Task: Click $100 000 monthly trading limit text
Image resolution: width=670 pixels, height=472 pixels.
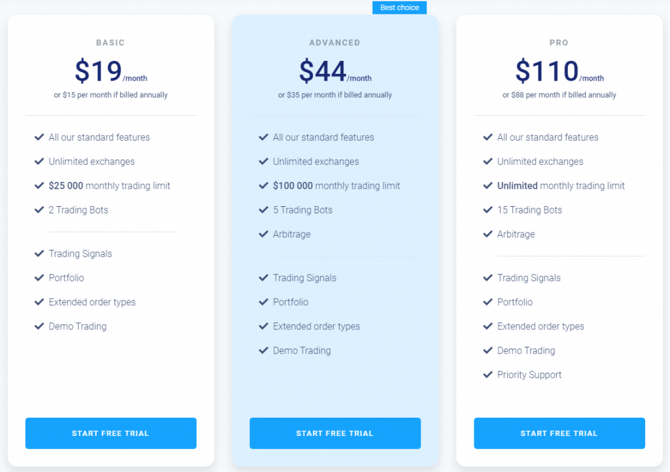Action: [x=336, y=185]
